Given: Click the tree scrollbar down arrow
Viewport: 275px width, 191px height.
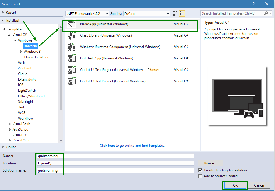Looking at the screenshot, I should [61, 141].
